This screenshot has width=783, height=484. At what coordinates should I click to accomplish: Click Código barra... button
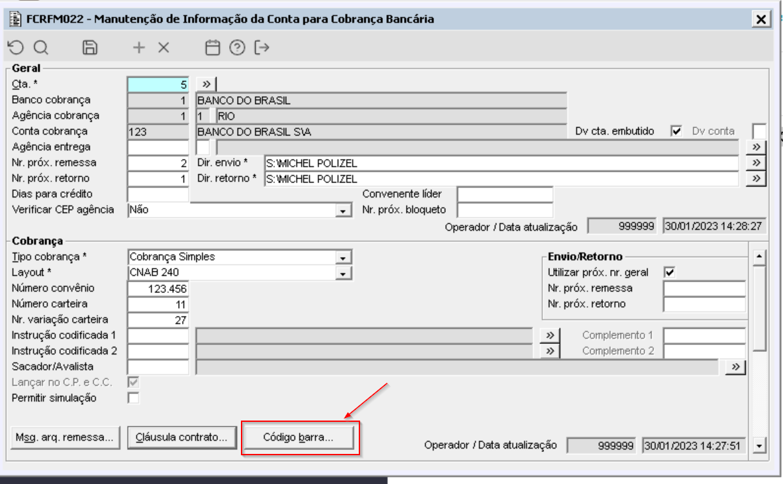[x=299, y=438]
